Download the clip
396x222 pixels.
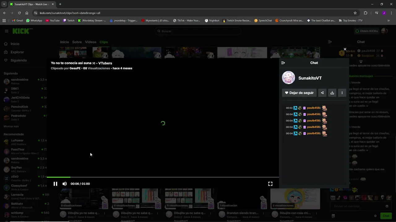pyautogui.click(x=332, y=93)
